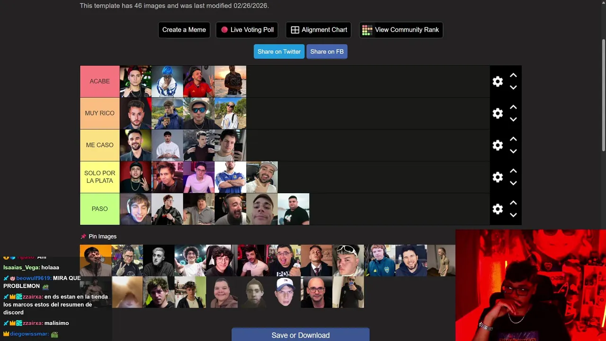Screen dimensions: 606x341
Task: Click chat username diegowissmar
Action: tap(29, 334)
